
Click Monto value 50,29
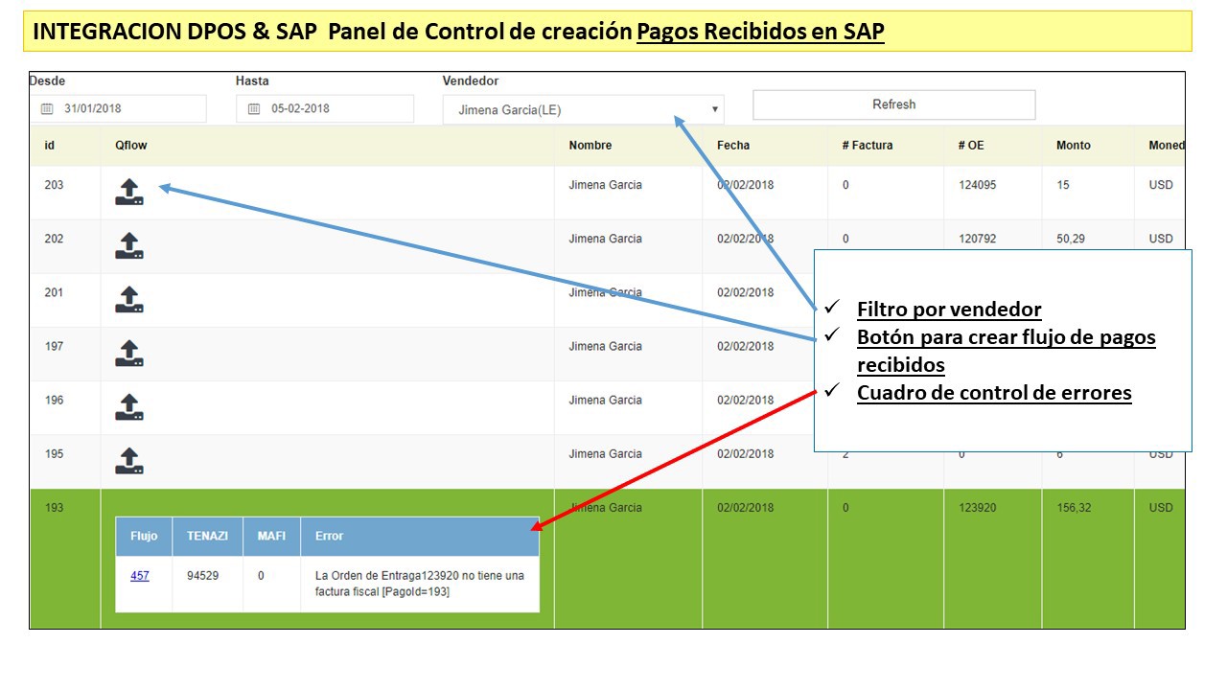pos(1071,239)
